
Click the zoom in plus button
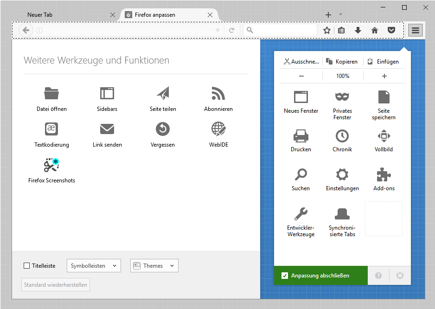(x=384, y=76)
